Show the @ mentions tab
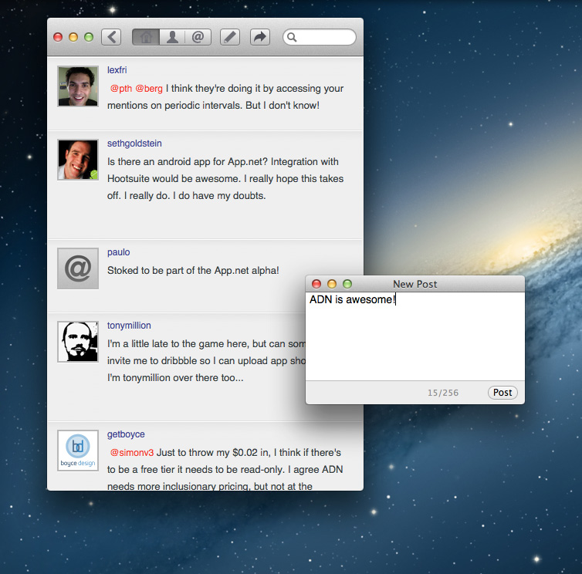Image resolution: width=582 pixels, height=574 pixels. point(198,37)
